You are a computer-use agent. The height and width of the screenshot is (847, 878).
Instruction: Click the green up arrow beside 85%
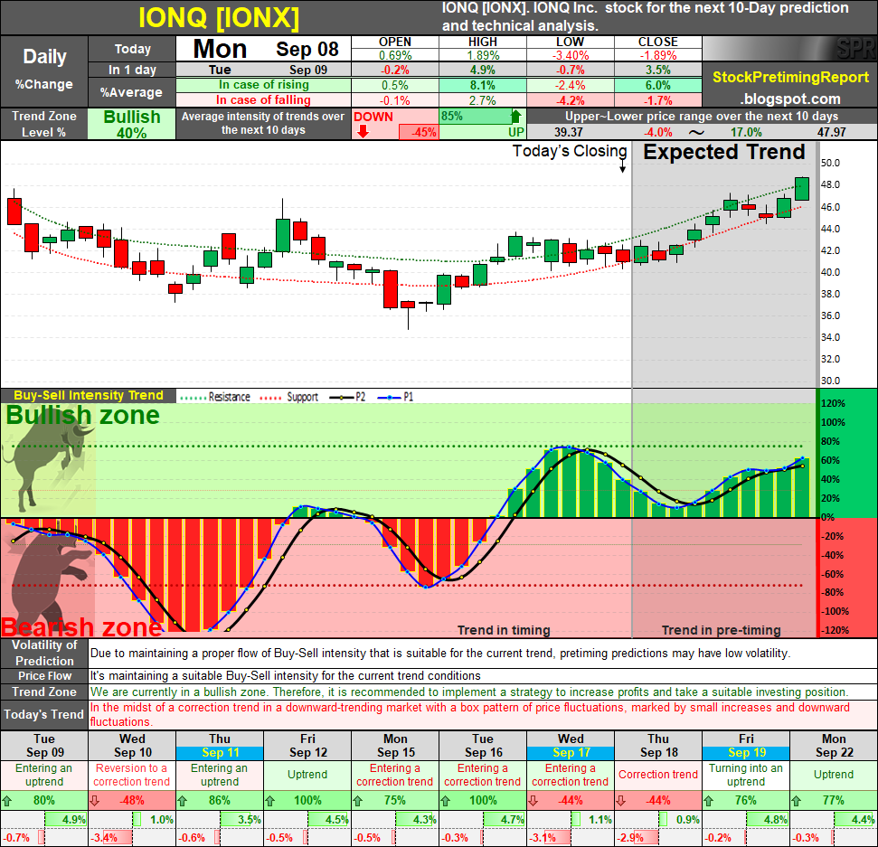(515, 117)
